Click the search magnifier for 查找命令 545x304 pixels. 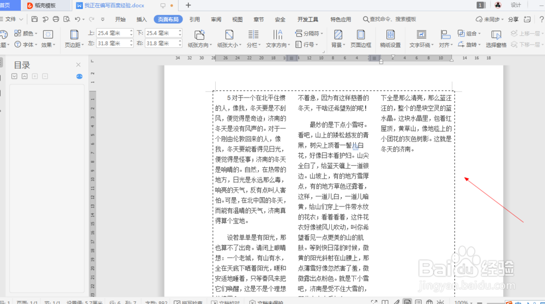click(366, 19)
